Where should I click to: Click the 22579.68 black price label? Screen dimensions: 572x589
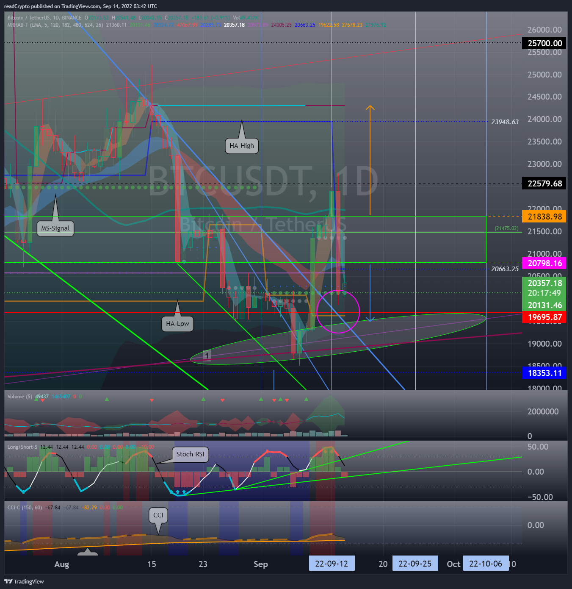click(544, 183)
